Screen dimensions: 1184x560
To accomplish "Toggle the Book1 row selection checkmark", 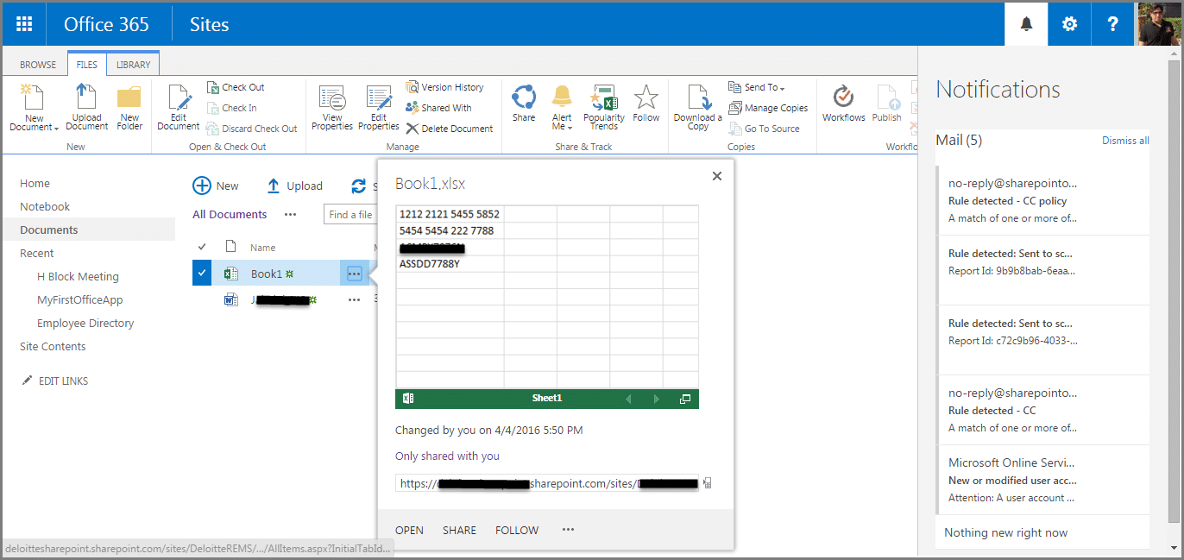I will click(x=201, y=273).
